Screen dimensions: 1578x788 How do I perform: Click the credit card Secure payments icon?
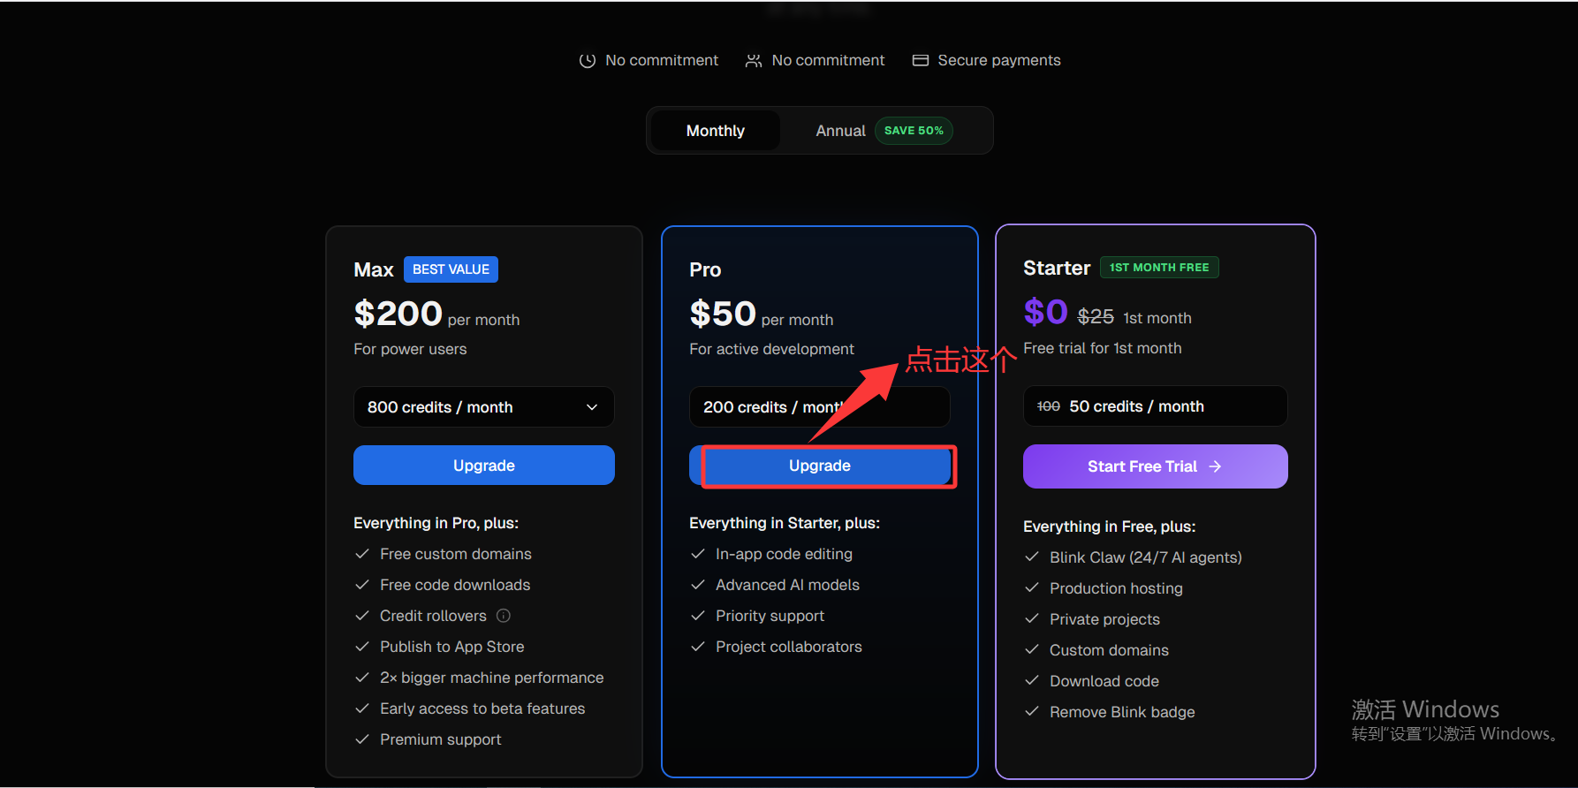(921, 60)
